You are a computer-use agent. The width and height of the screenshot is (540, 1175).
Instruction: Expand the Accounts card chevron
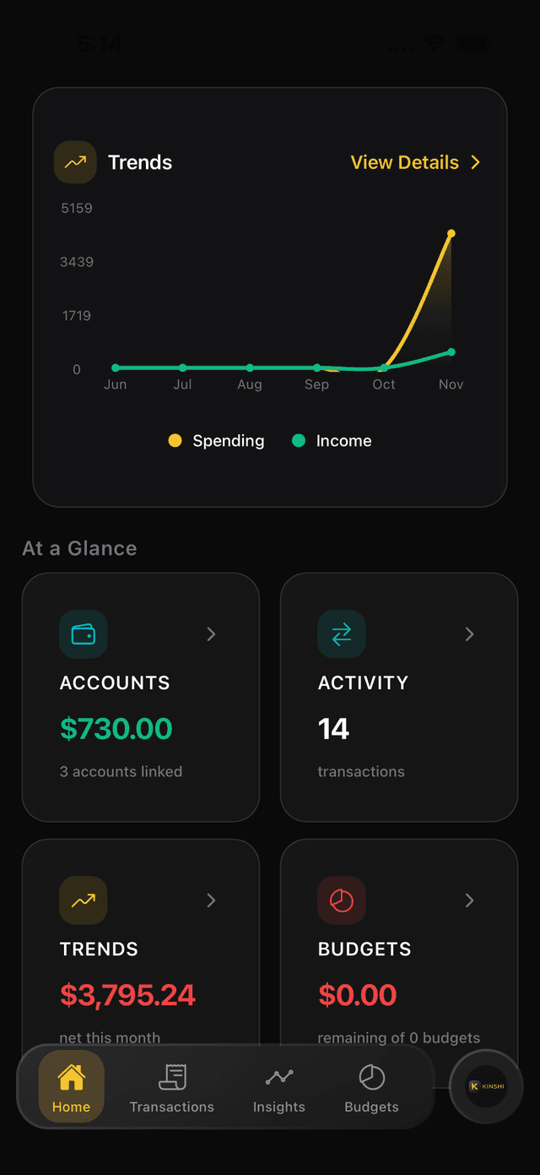click(x=211, y=634)
